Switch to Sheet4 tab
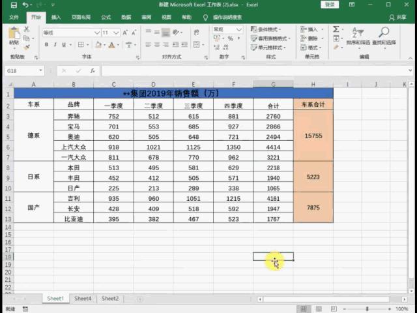 (83, 299)
